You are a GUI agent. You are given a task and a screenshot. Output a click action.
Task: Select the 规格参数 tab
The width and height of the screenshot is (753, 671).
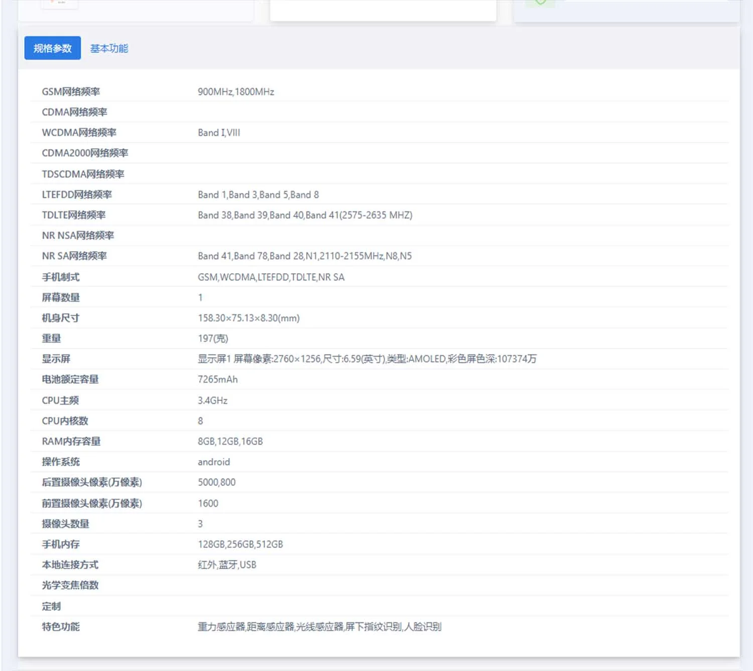point(52,48)
